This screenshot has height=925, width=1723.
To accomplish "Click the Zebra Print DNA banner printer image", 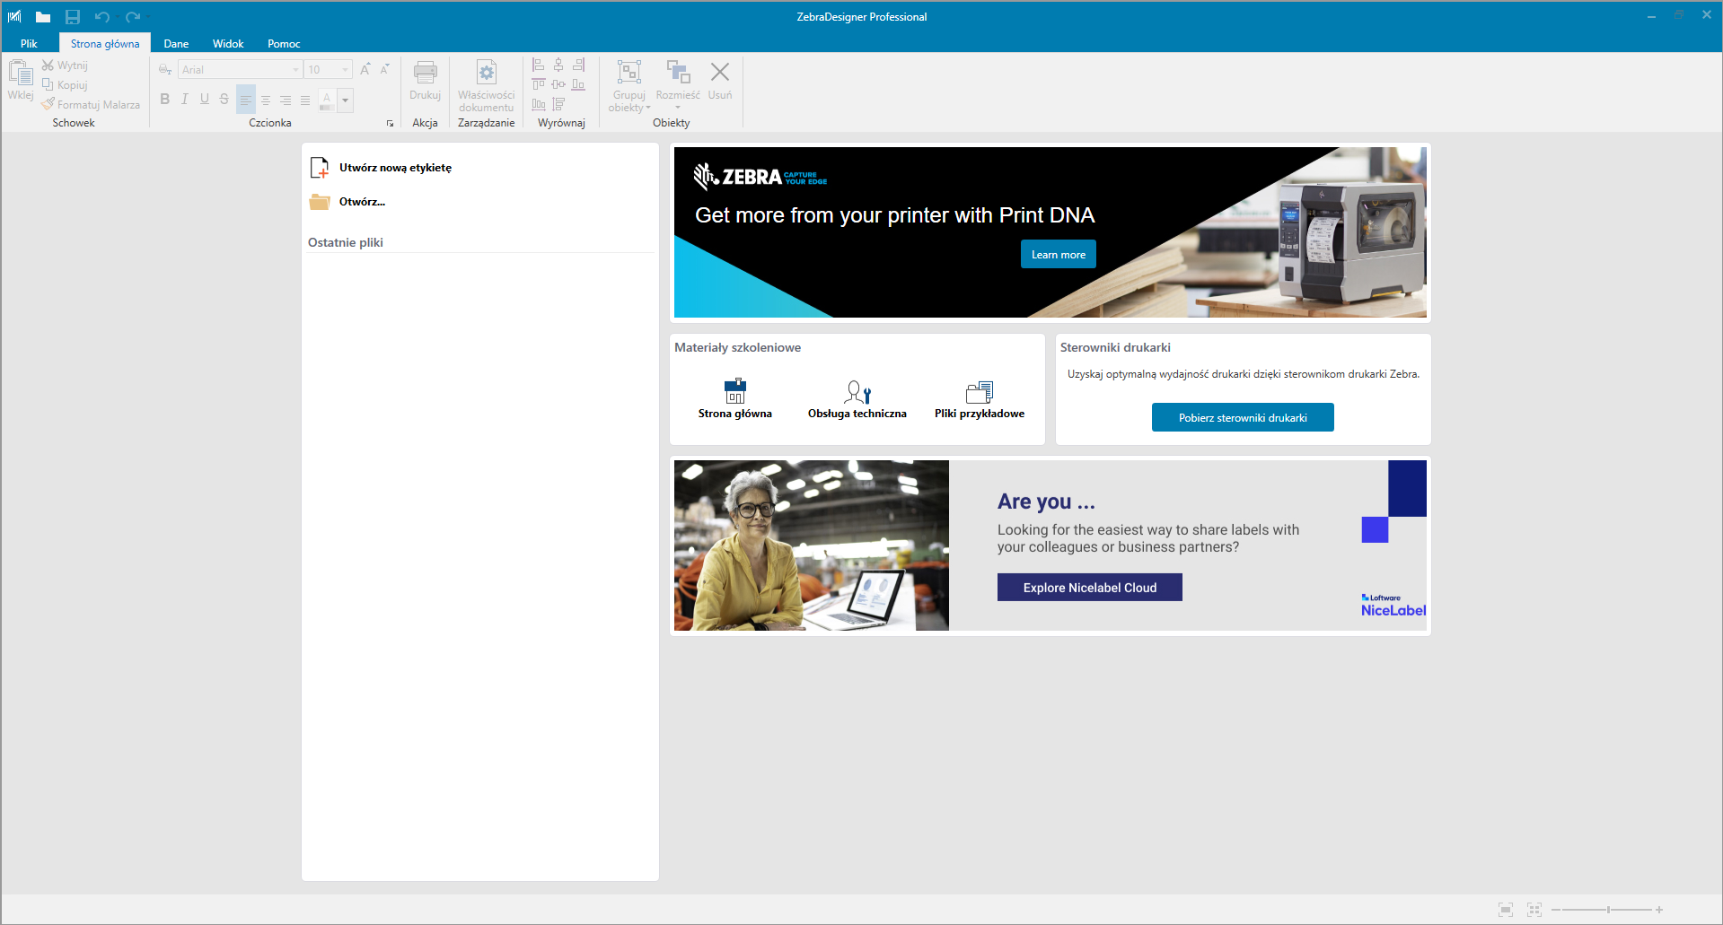I will (x=1352, y=244).
